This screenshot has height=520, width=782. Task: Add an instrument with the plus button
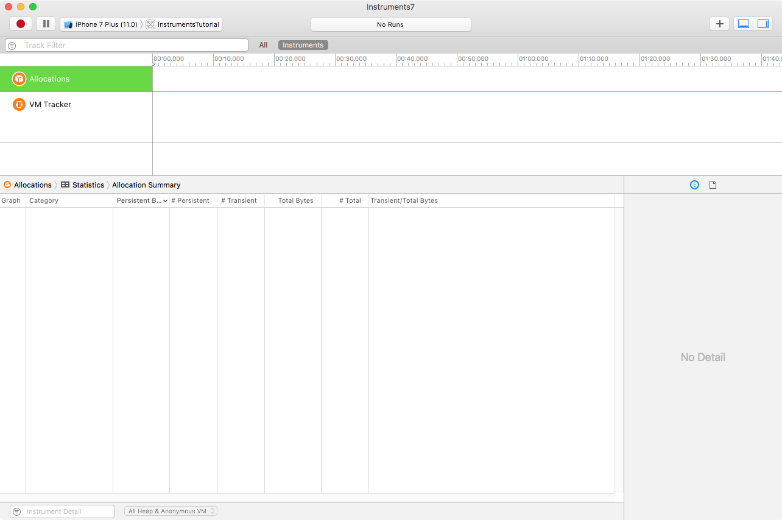pos(719,24)
